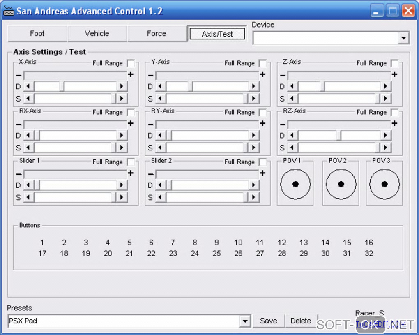Check Full Range for RX-Axis
The height and width of the screenshot is (335, 419).
click(131, 112)
